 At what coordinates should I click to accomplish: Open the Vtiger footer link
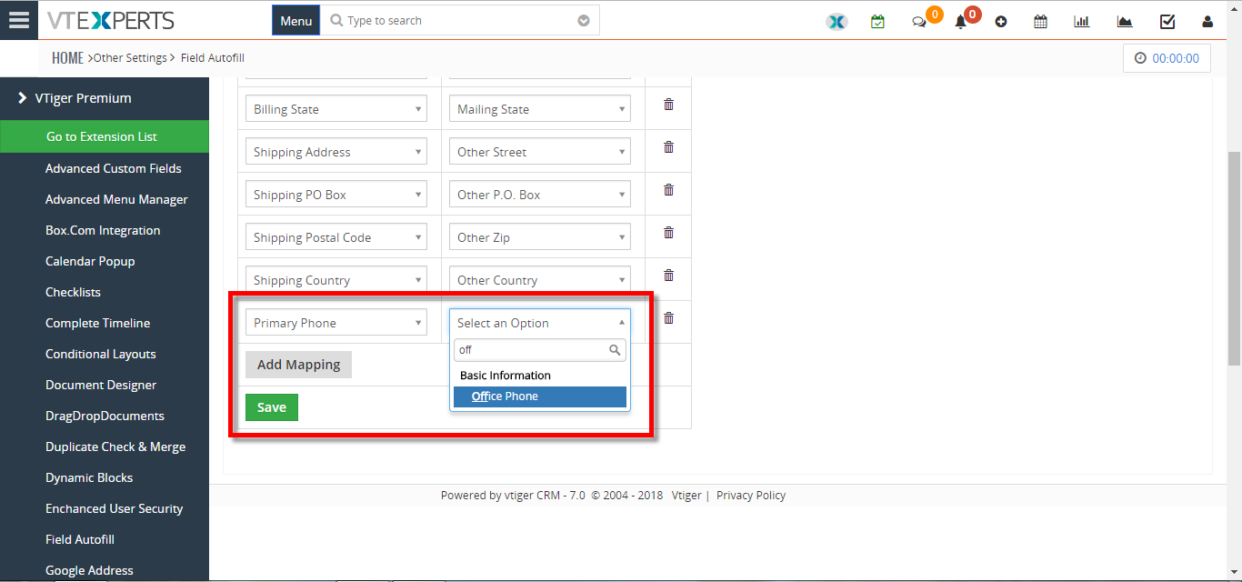[x=686, y=496]
